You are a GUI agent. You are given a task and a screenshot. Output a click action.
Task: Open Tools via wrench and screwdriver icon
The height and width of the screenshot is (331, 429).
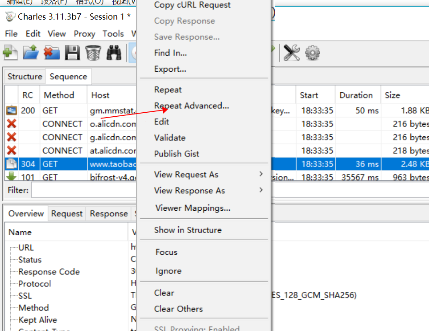(292, 53)
